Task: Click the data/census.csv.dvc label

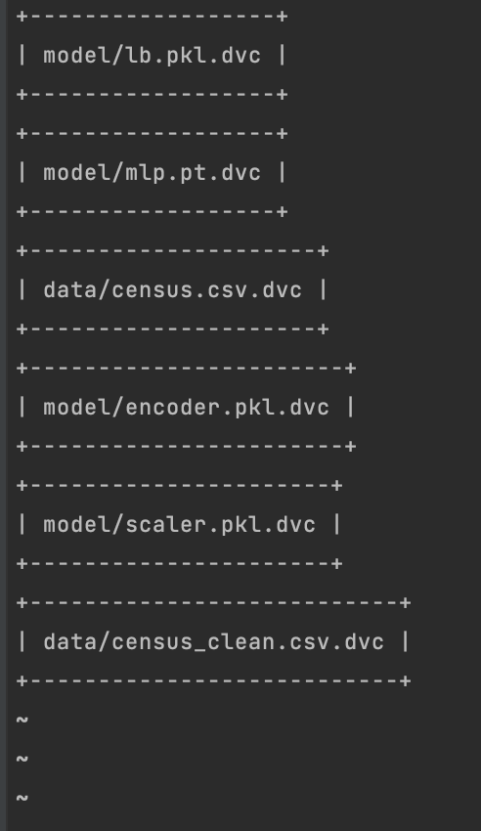Action: 173,290
